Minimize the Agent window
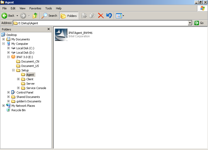The width and height of the screenshot is (208, 150). (196, 2)
